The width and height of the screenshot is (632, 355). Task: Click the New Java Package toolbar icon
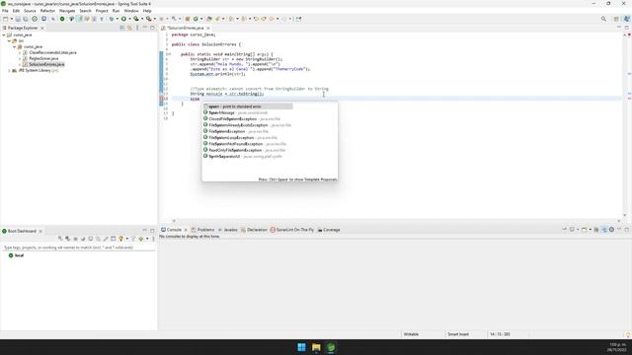(x=188, y=19)
